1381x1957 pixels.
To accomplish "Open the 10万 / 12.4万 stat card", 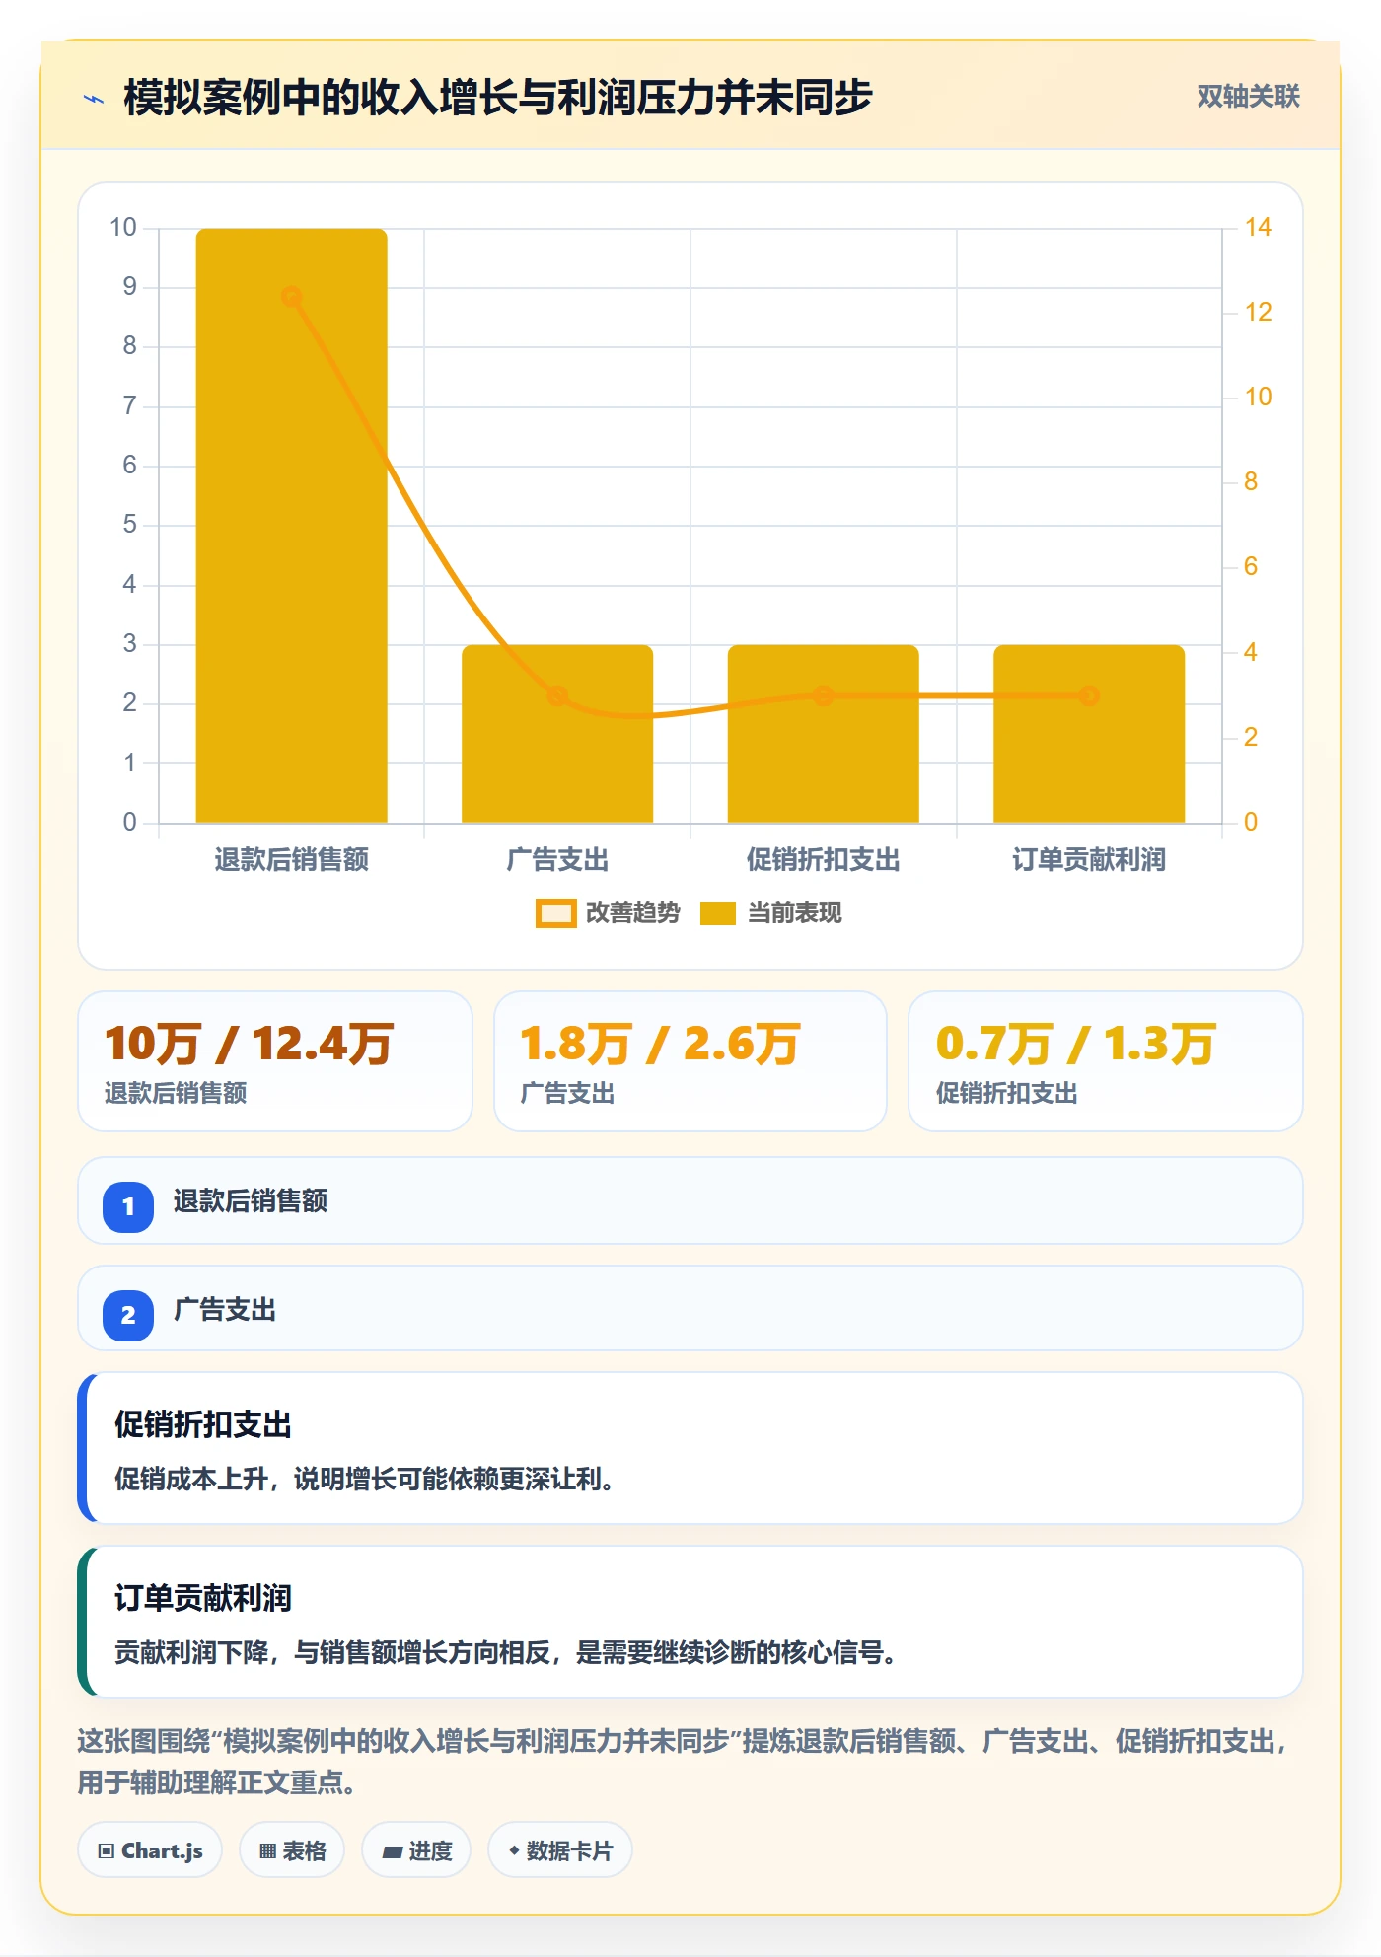I will [275, 1061].
